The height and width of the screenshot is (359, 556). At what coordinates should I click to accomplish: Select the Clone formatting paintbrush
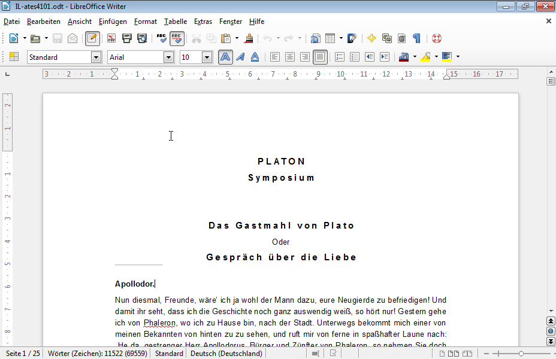pyautogui.click(x=249, y=38)
